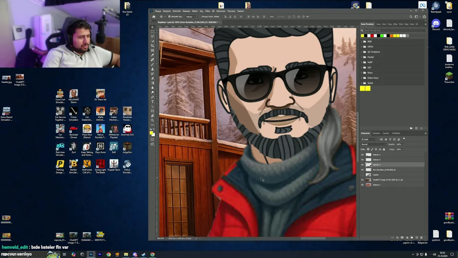Hide Fero-Karakter layer visibility
458x258 pixels.
362,170
